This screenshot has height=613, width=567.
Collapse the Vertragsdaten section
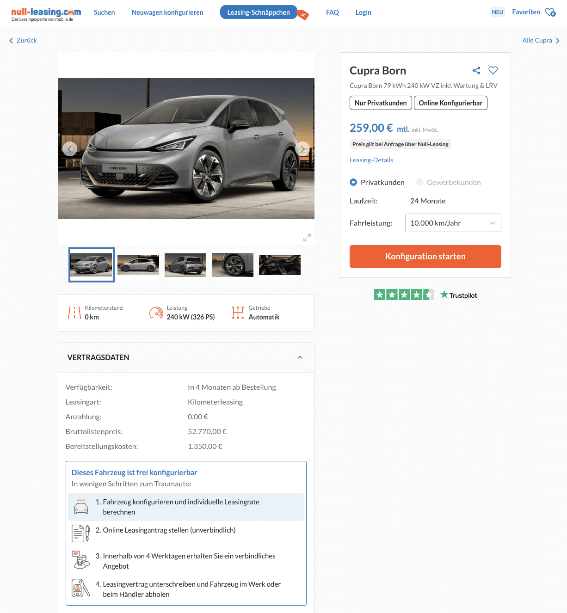click(300, 357)
